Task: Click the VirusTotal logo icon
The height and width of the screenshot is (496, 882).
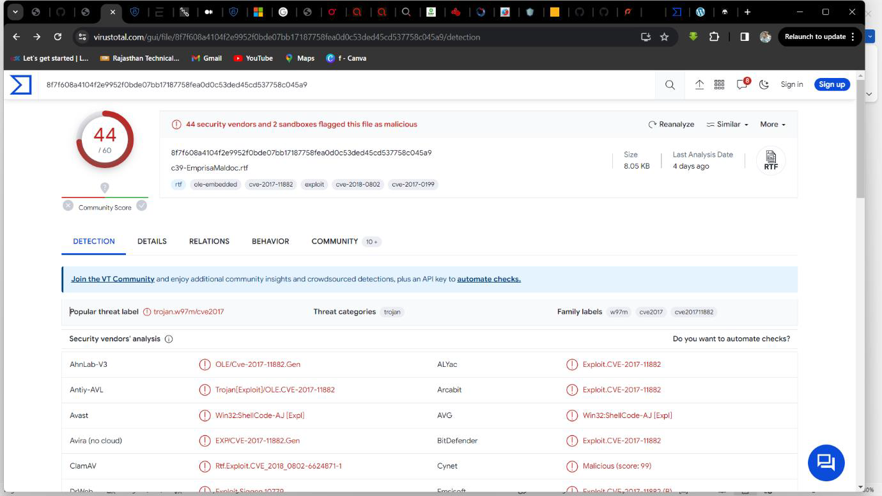Action: point(20,84)
